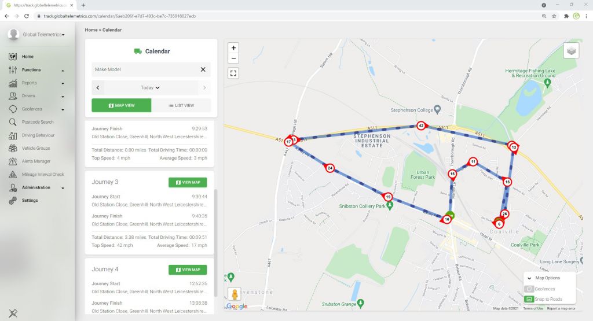The image size is (593, 321).
Task: Zoom in on the map
Action: pyautogui.click(x=233, y=48)
